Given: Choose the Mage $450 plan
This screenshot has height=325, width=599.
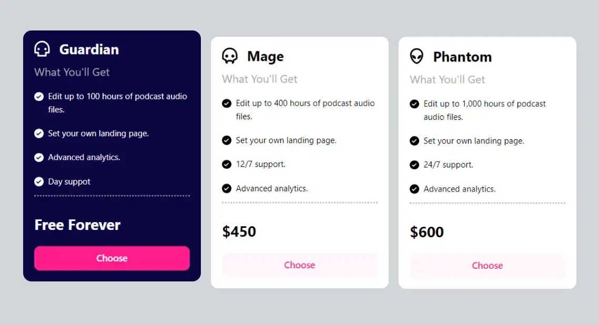Looking at the screenshot, I should click(x=300, y=265).
